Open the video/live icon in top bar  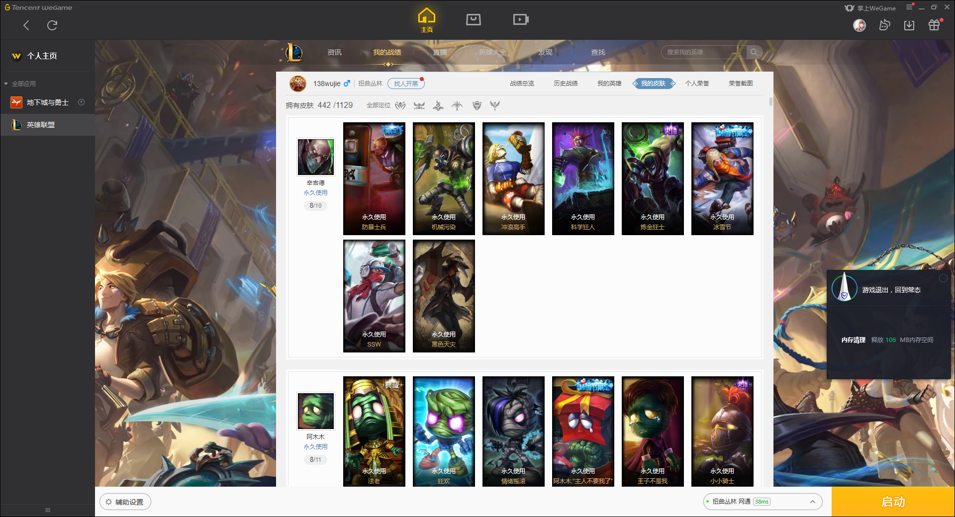(x=521, y=19)
